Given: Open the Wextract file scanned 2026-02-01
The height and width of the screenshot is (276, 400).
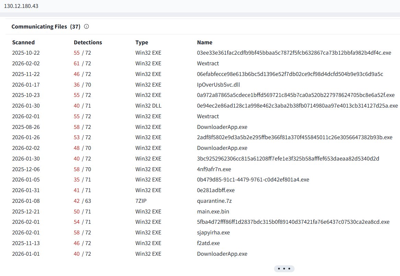Looking at the screenshot, I should click(208, 117).
